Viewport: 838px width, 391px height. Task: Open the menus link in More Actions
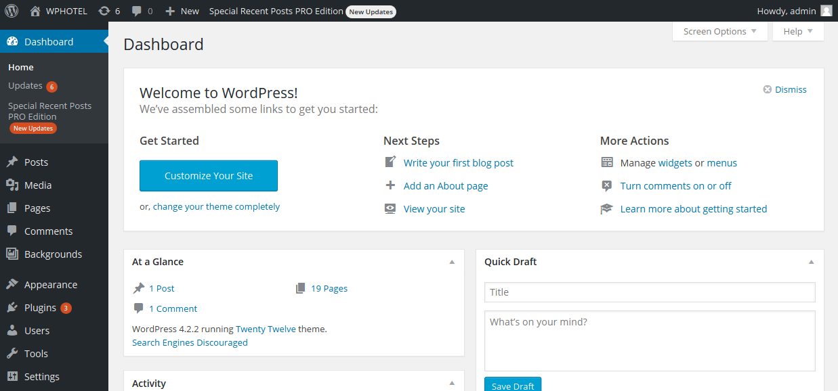pyautogui.click(x=722, y=163)
